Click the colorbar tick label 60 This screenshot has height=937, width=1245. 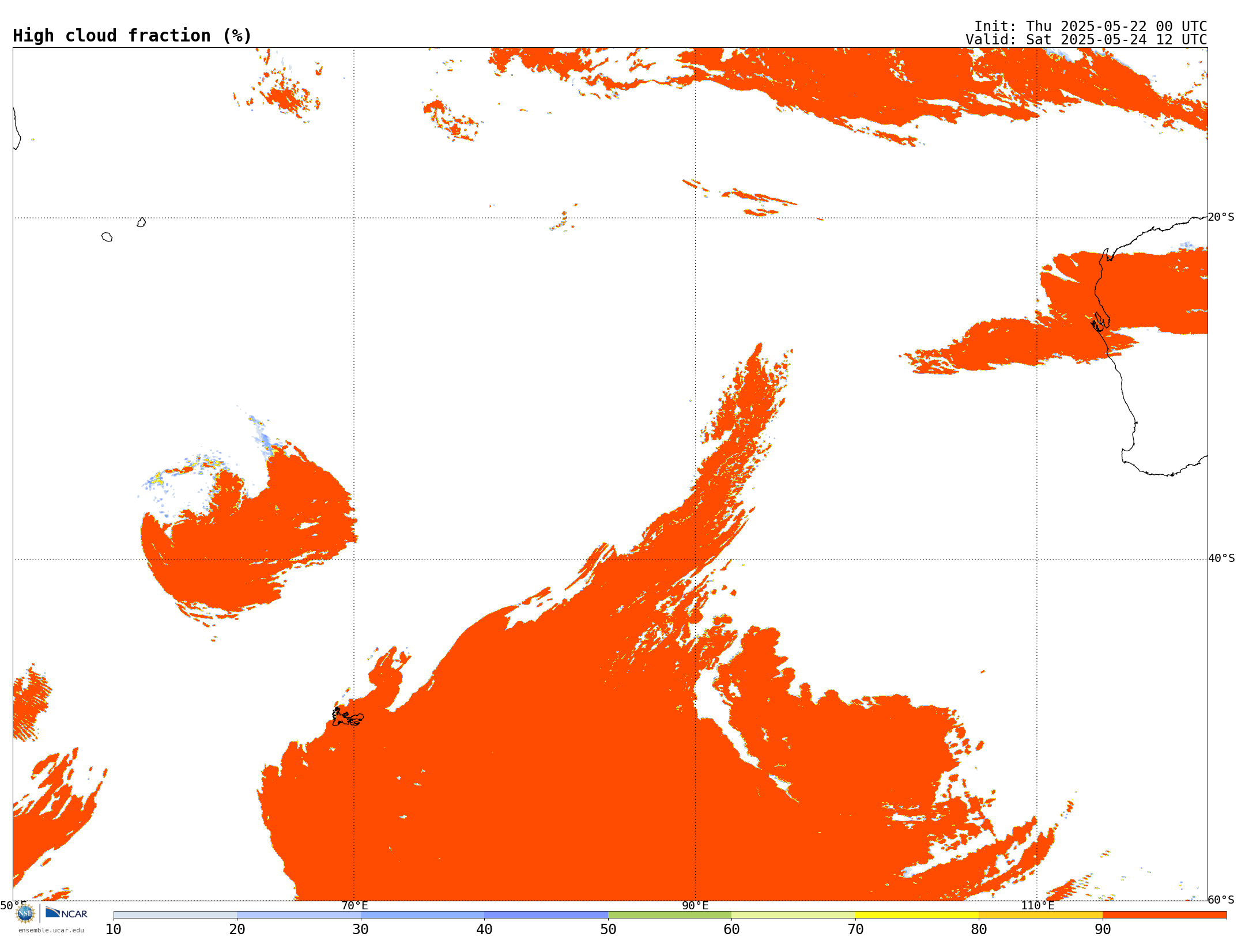731,930
